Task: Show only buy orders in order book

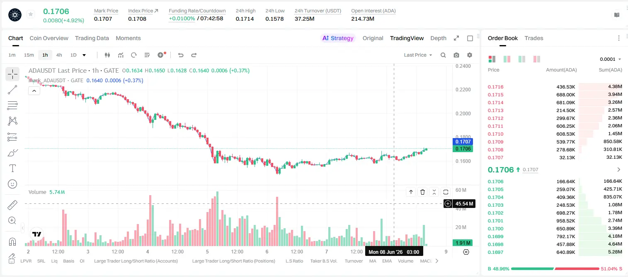Action: (521, 59)
